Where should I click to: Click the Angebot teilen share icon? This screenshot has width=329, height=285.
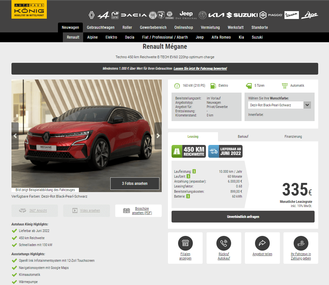pyautogui.click(x=262, y=243)
